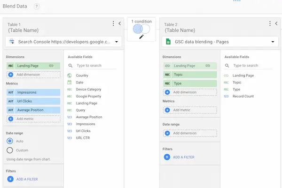Click link icon on Table 1 Landing Page
The width and height of the screenshot is (282, 188).
point(51,66)
